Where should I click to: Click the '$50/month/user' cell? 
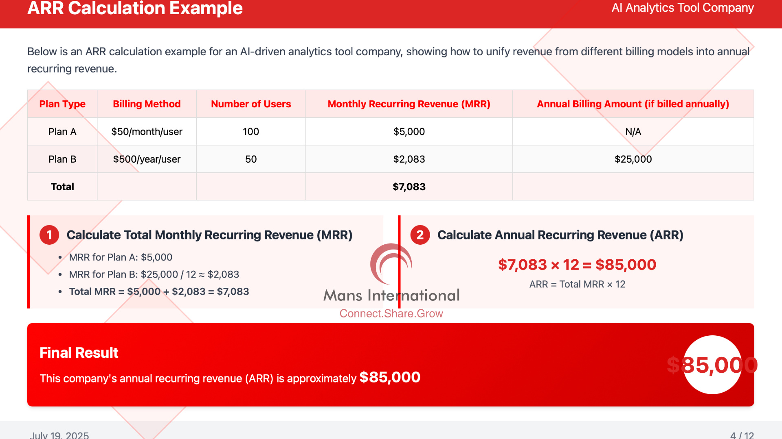[147, 132]
